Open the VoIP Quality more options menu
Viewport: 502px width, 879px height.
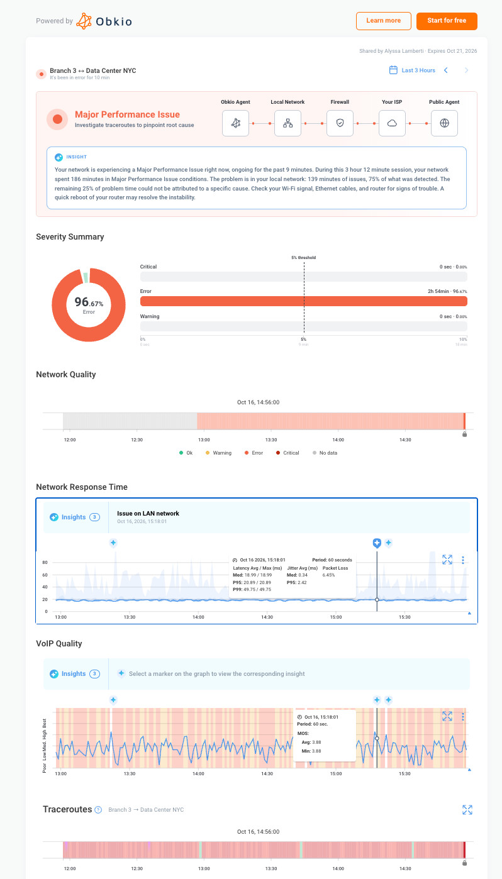click(463, 717)
